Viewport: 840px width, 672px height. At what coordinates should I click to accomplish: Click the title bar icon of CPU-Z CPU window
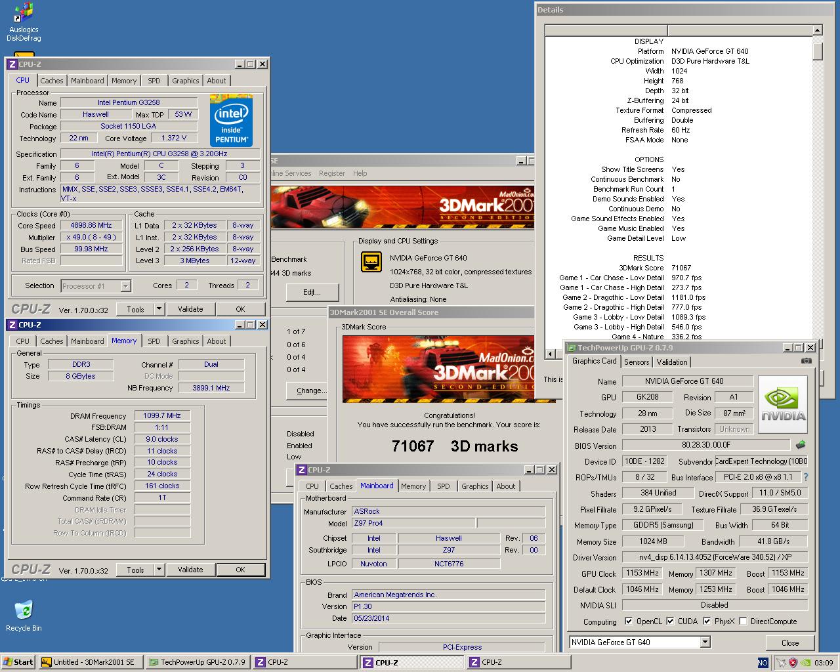(x=12, y=64)
